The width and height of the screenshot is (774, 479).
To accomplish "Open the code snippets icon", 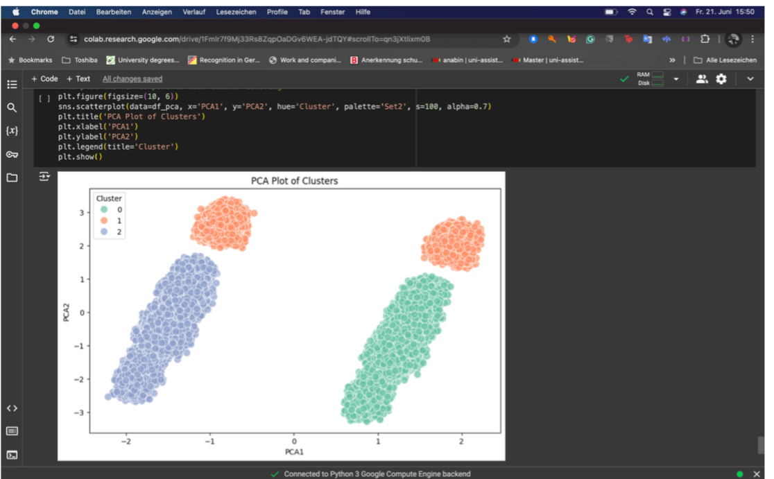I will (x=12, y=408).
